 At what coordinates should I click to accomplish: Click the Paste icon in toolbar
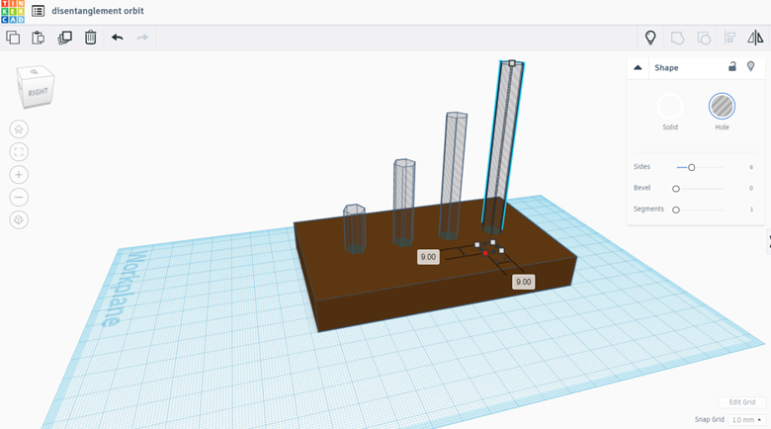[38, 38]
